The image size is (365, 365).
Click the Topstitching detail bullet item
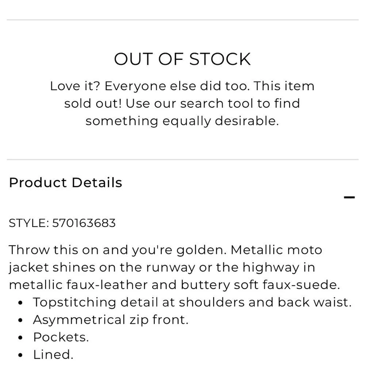pos(192,302)
